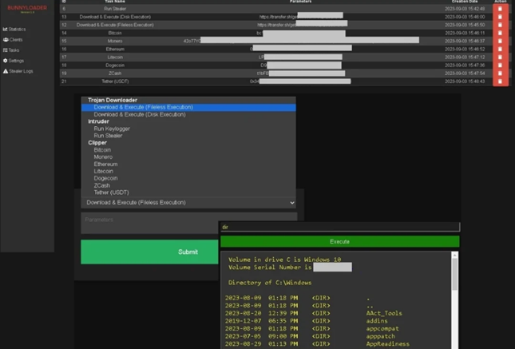
Task: Click the trash icon on the Monero row
Action: [x=500, y=41]
